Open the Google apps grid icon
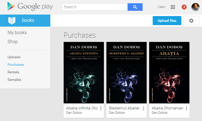Screen dimensions: 202x121 tap(173, 7)
